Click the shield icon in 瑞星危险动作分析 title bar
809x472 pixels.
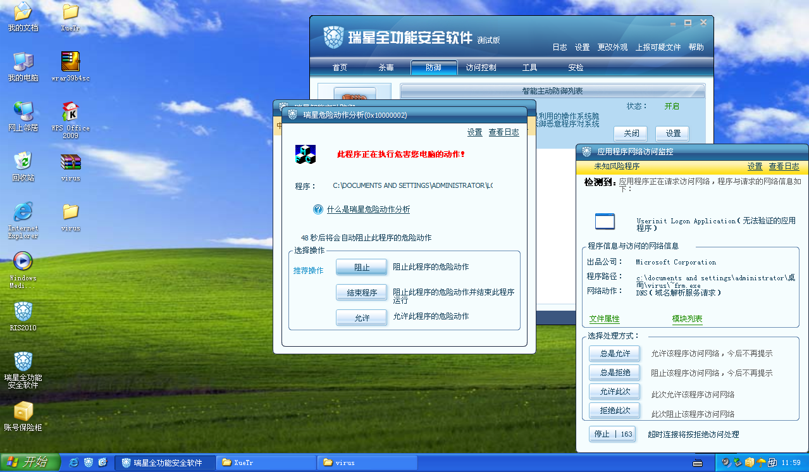(292, 115)
